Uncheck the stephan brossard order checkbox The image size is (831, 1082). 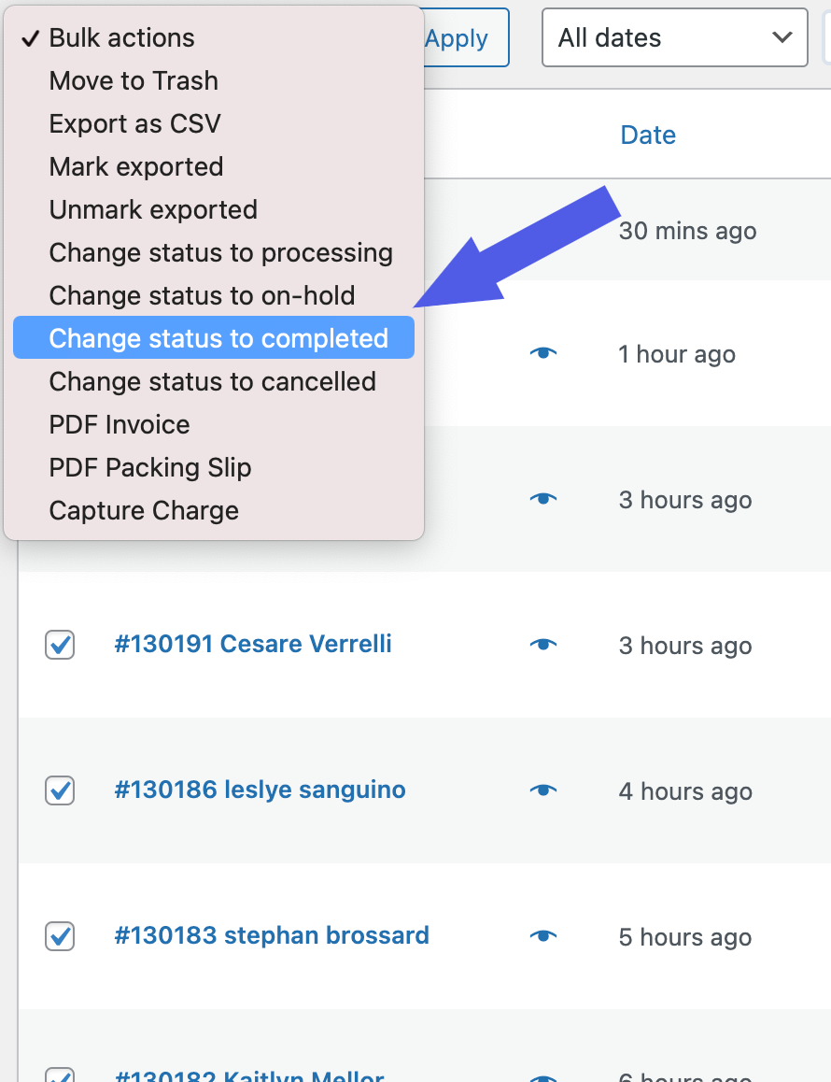pos(60,936)
